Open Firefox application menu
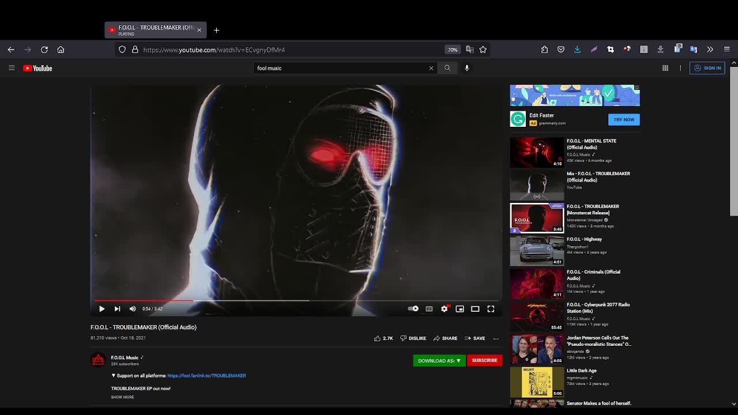738x415 pixels. coord(727,50)
